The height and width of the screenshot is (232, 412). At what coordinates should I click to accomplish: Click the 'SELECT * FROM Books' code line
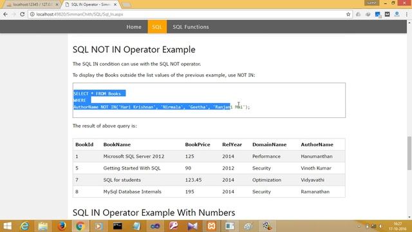coord(97,93)
